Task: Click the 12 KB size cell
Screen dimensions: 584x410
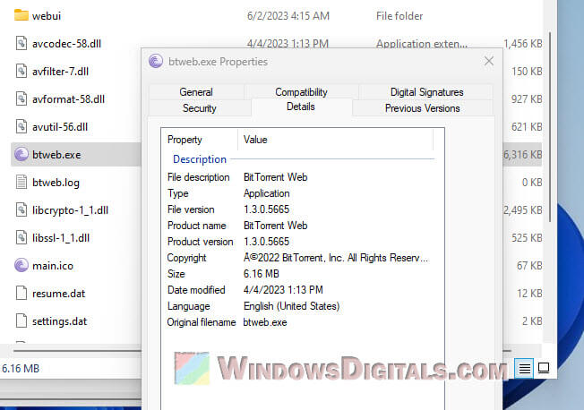Action: (x=529, y=294)
